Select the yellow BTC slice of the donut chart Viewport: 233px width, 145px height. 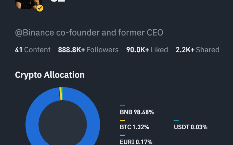[60, 94]
